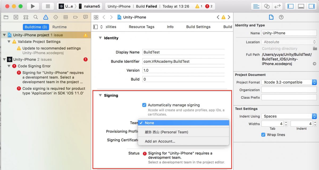
Task: Choose Add an Account… option
Action: [183, 141]
